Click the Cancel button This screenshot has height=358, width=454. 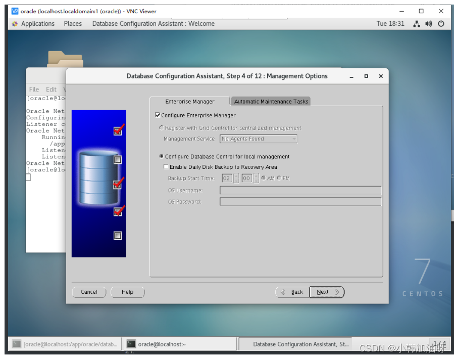click(x=89, y=292)
